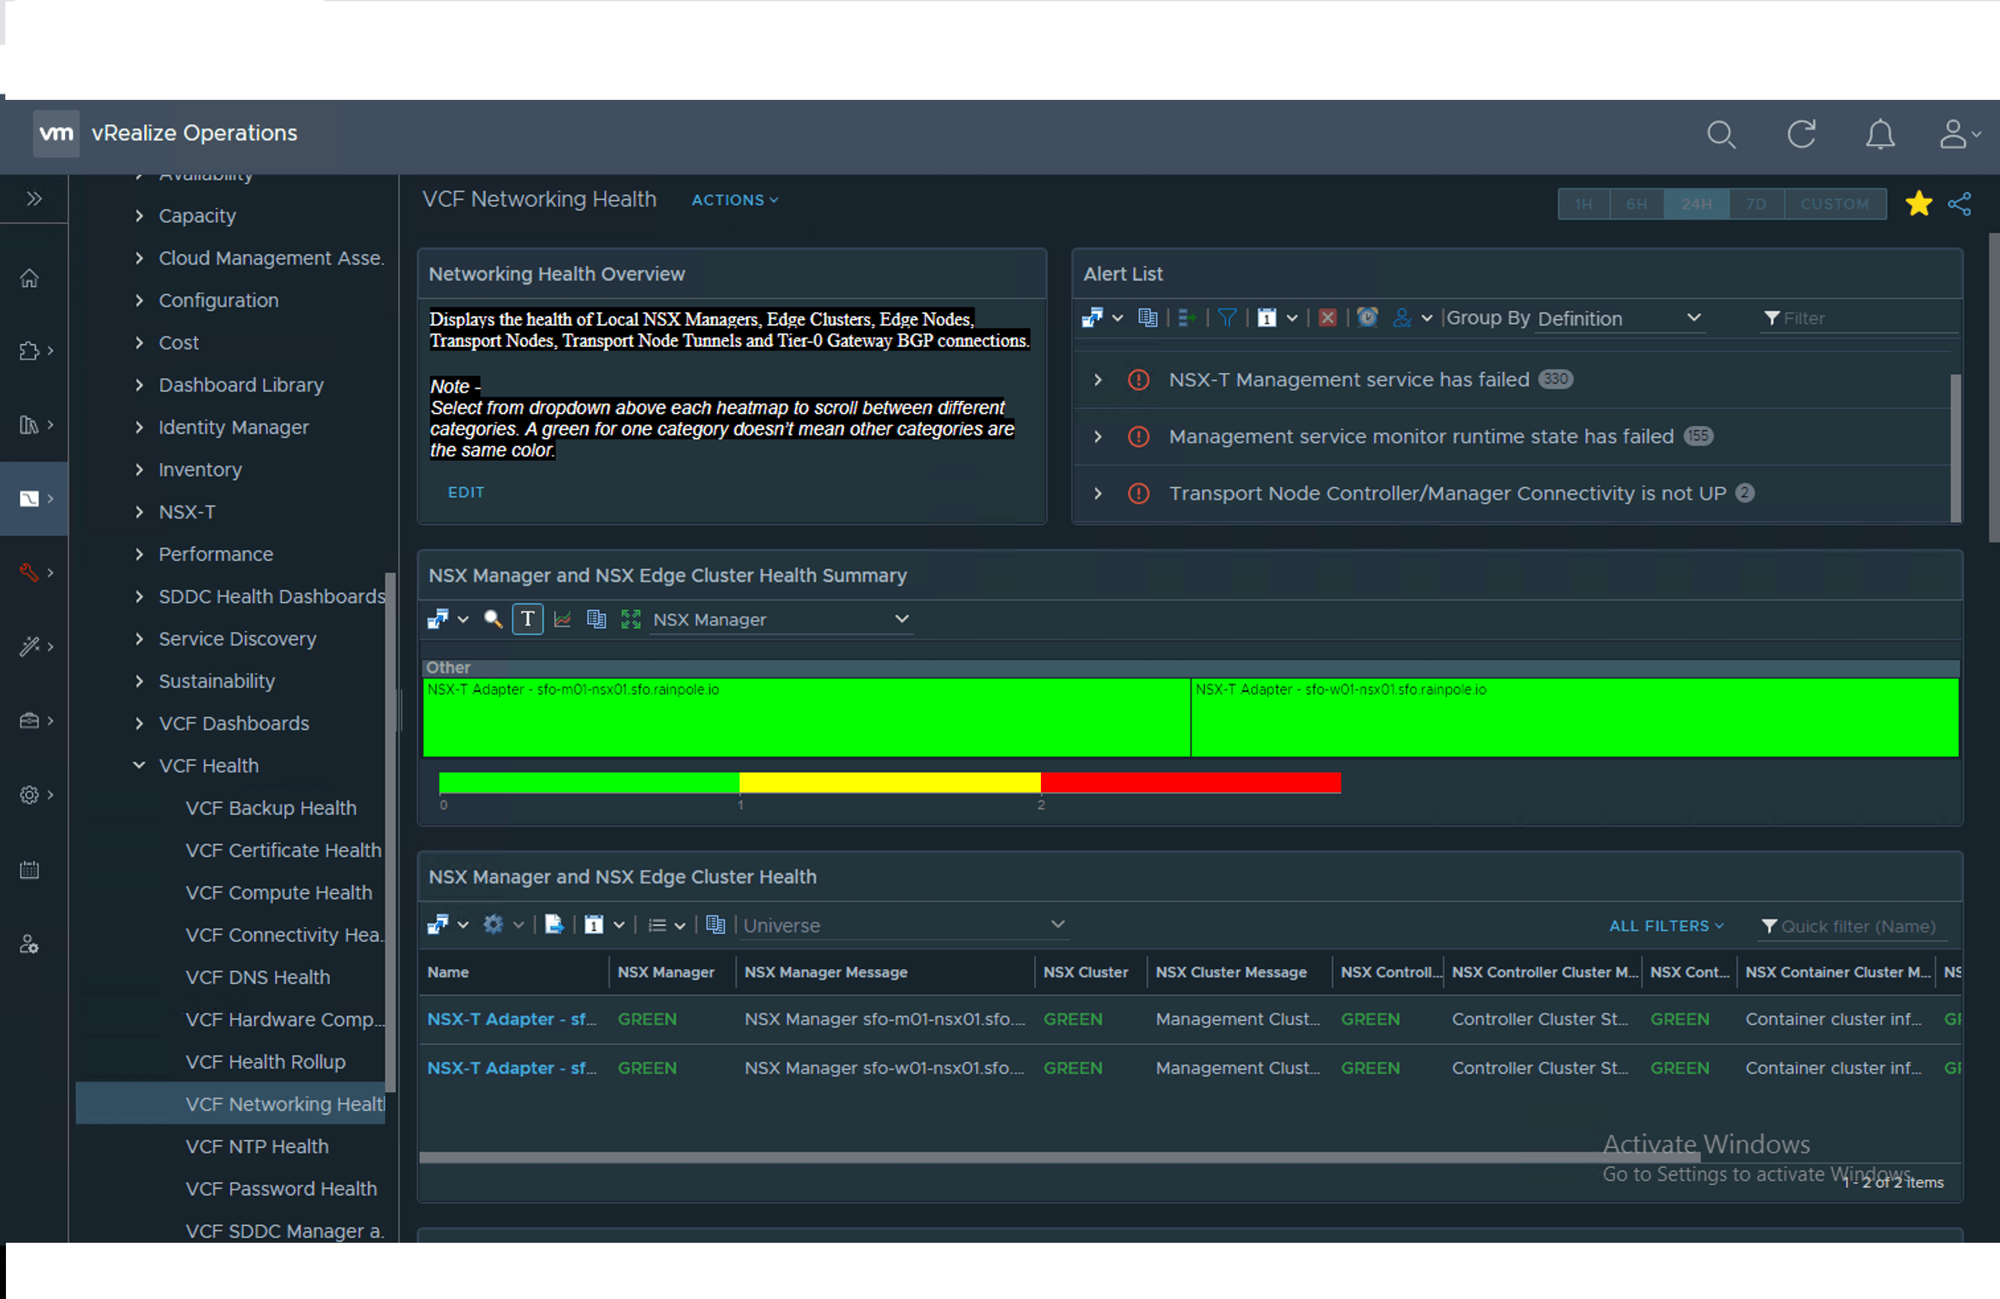
Task: Click the red cancel alert icon
Action: click(x=1327, y=317)
